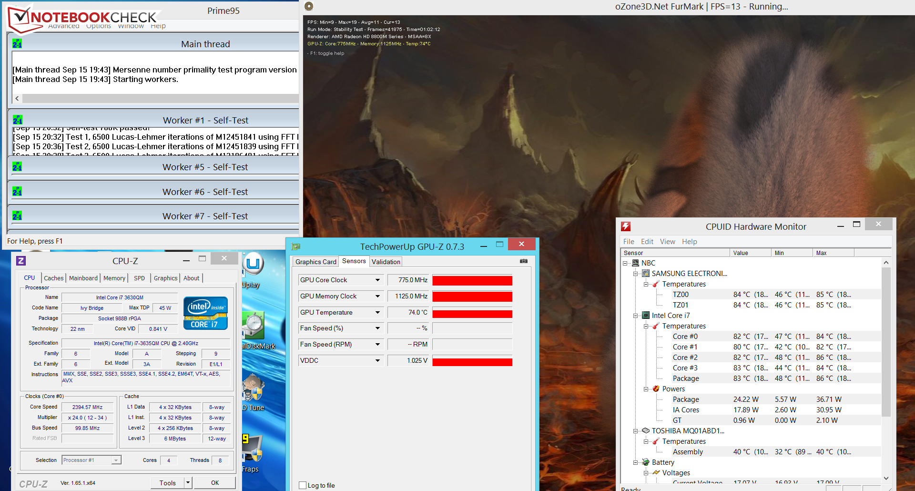The height and width of the screenshot is (491, 915).
Task: Collapse the NBC root tree node
Action: (x=625, y=263)
